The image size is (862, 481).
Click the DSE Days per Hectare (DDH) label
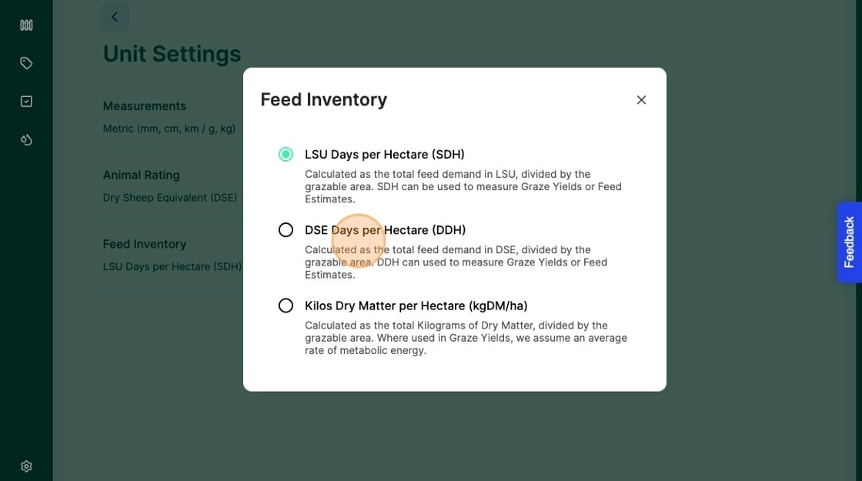click(x=385, y=230)
